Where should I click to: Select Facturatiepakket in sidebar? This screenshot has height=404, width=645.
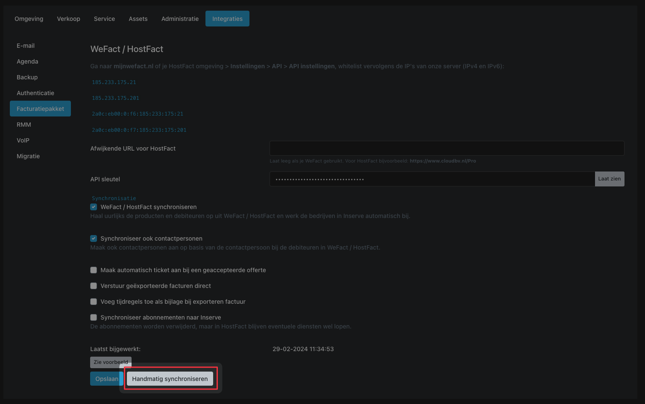pyautogui.click(x=40, y=109)
